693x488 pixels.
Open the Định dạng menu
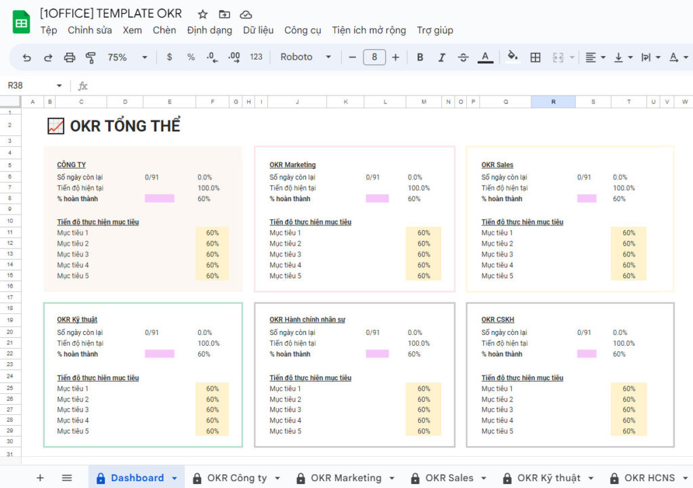[210, 30]
